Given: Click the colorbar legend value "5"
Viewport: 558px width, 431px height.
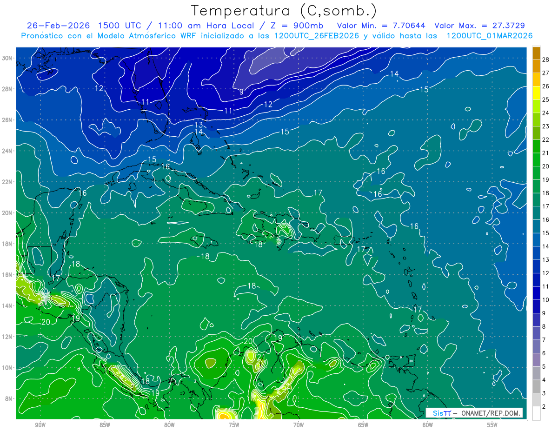Looking at the screenshot, I should 545,367.
